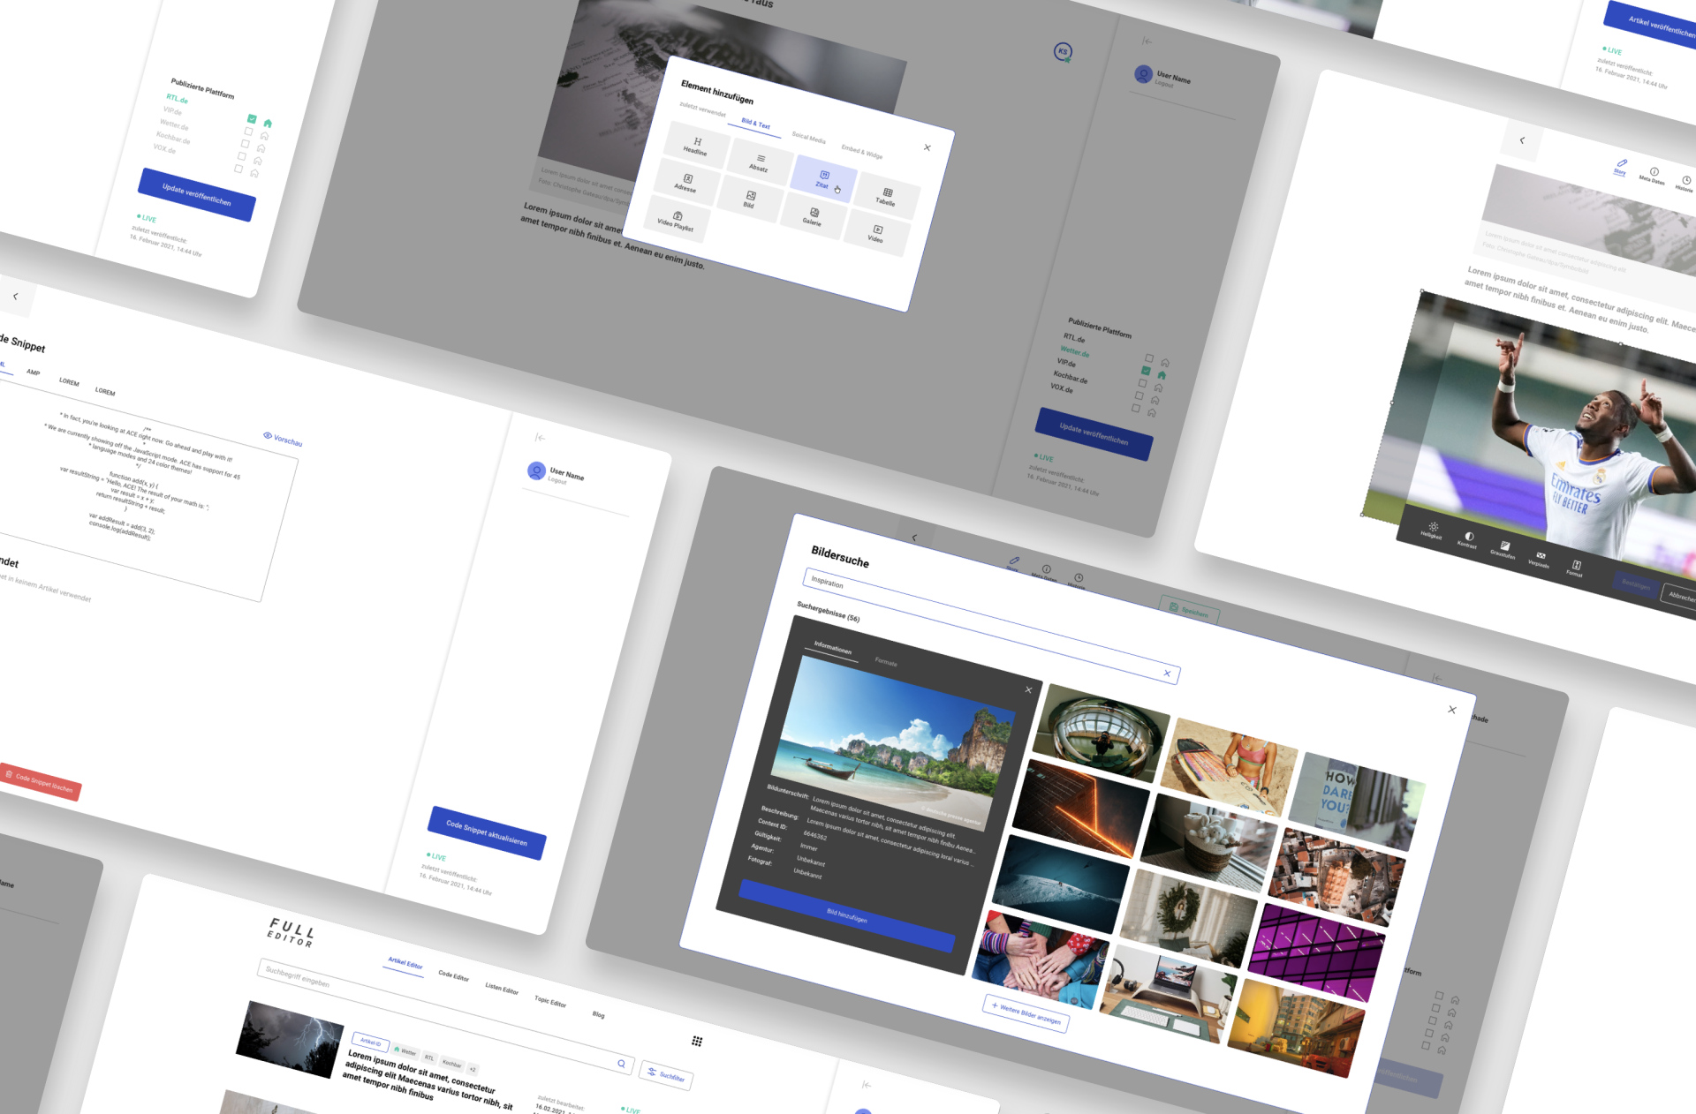Choose the Galerie element tile
Image resolution: width=1696 pixels, height=1114 pixels.
pyautogui.click(x=813, y=216)
